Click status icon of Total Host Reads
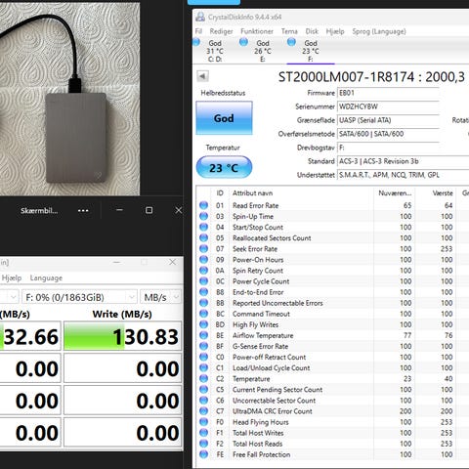This screenshot has height=469, width=469. 204,444
